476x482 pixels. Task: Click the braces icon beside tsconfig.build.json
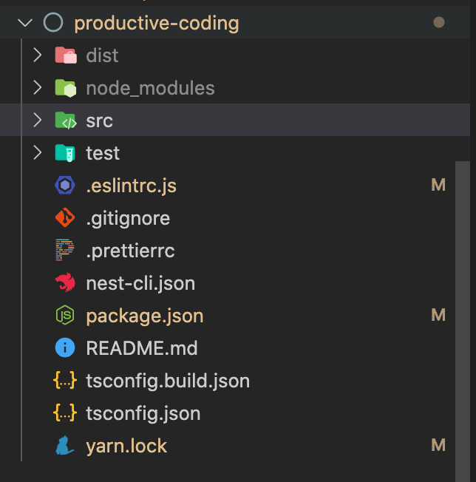(65, 381)
